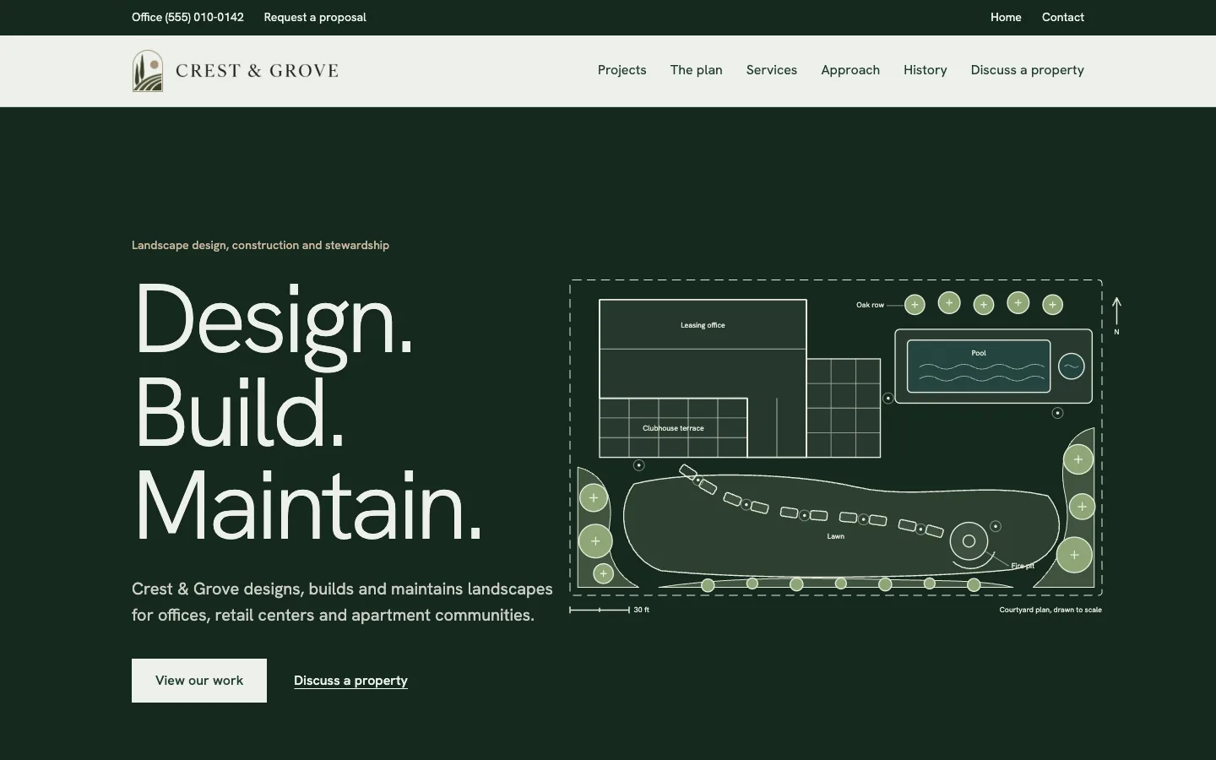Select Discuss a property in the navigation bar
Viewport: 1216px width, 760px height.
tap(1028, 70)
